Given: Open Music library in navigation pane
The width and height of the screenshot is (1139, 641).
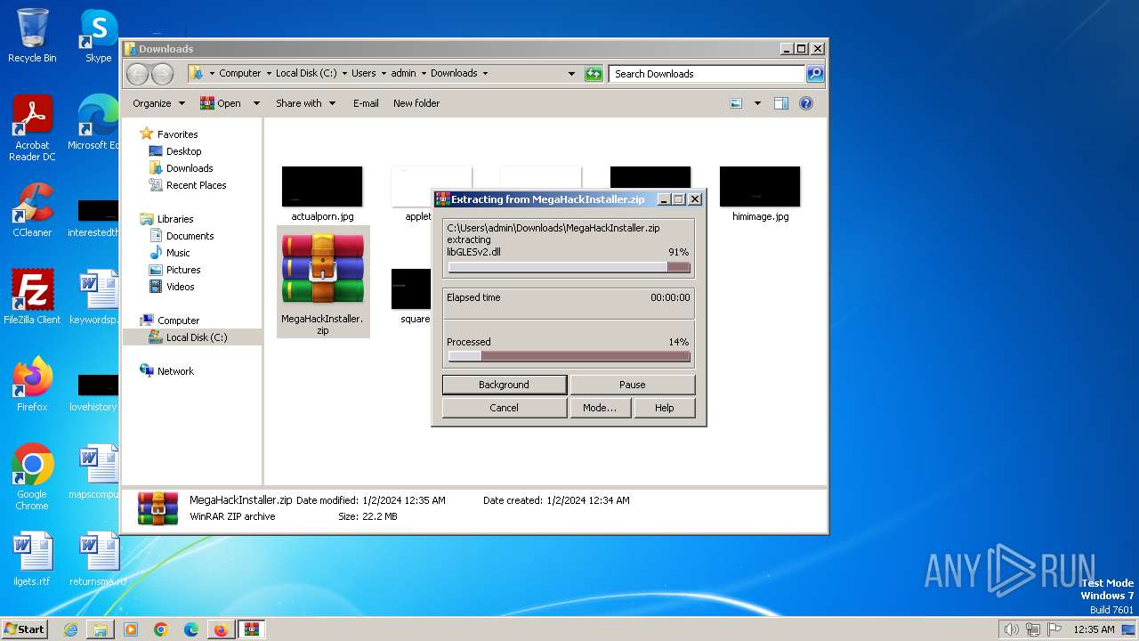Looking at the screenshot, I should click(177, 253).
